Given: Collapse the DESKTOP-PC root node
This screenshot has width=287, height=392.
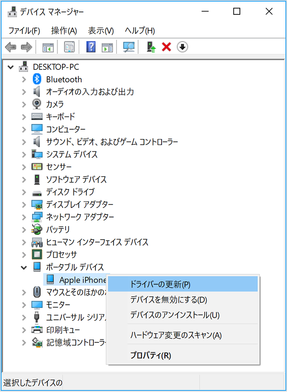Looking at the screenshot, I should [11, 67].
